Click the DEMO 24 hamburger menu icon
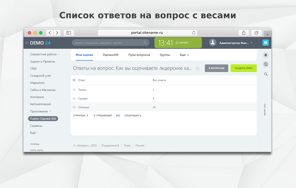The image size is (296, 188). point(27,43)
